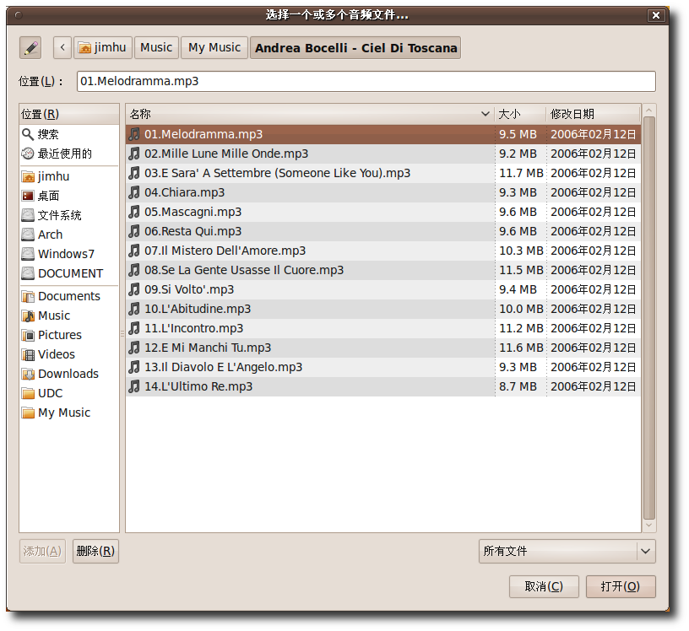
Task: Click the Music bookmark icon
Action: 28,315
